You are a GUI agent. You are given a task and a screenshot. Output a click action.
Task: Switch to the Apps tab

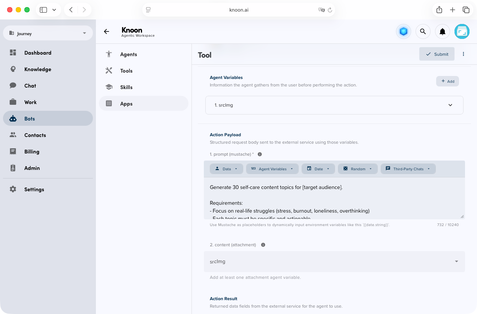127,104
